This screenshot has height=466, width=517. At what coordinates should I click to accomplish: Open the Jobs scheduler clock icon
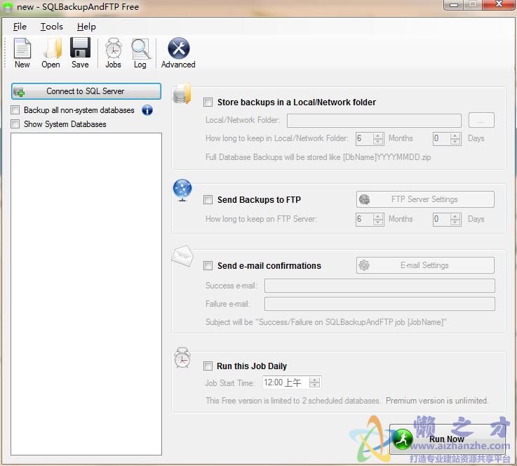tap(114, 48)
